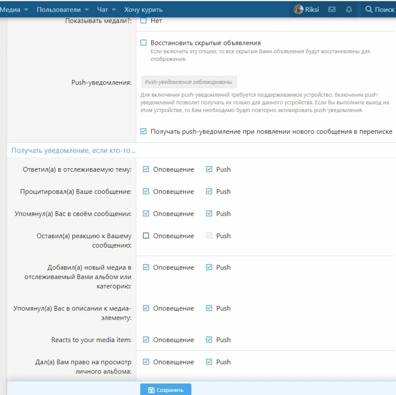The height and width of the screenshot is (395, 396).
Task: Uncheck push notification for new conversation messages
Action: 144,132
